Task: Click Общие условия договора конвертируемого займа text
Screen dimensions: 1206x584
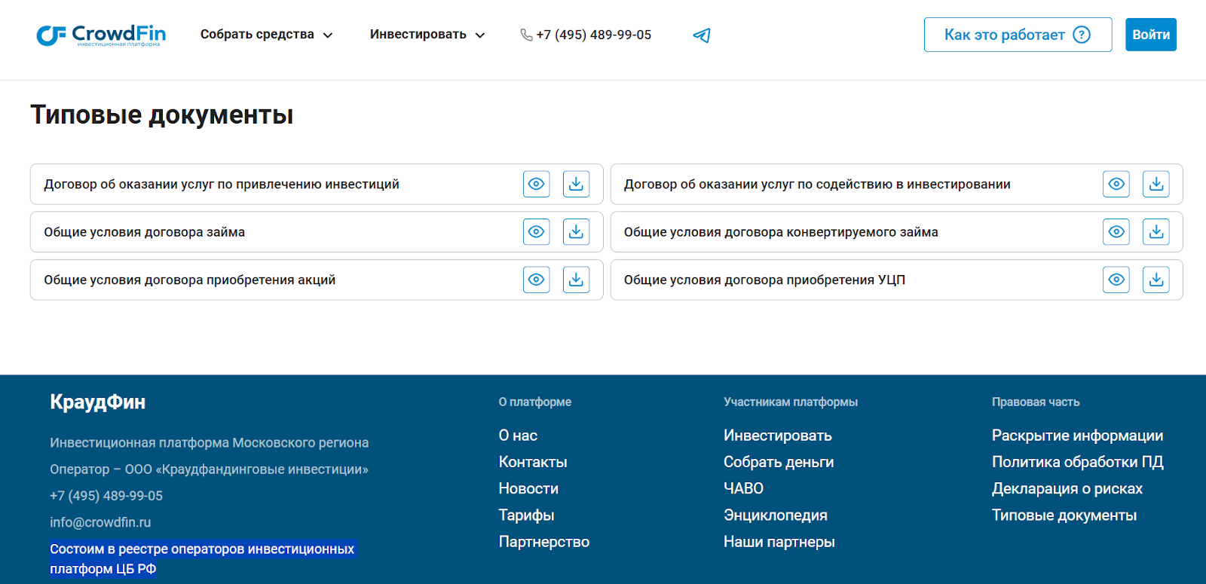Action: pos(781,232)
